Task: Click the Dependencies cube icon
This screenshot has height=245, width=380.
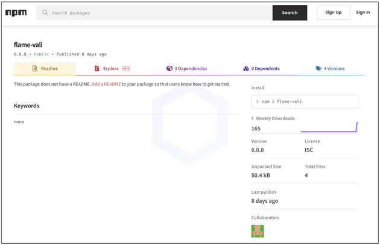Action: pyautogui.click(x=169, y=69)
